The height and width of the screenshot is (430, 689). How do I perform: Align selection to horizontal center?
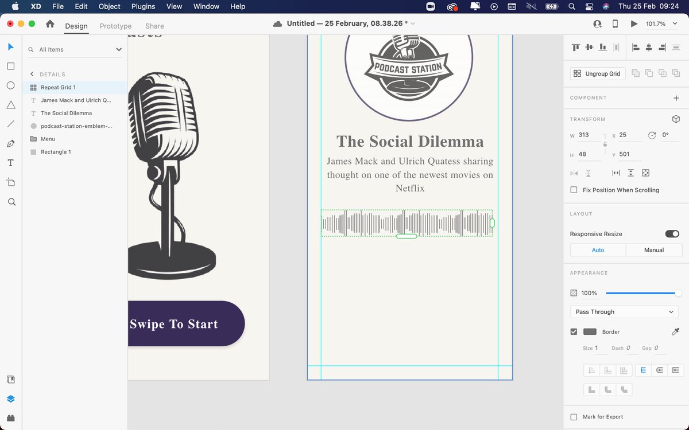pos(648,48)
